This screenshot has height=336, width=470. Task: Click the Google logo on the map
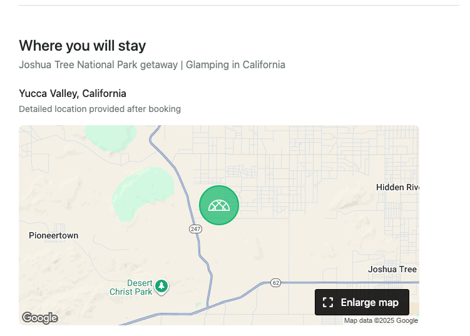coord(40,318)
